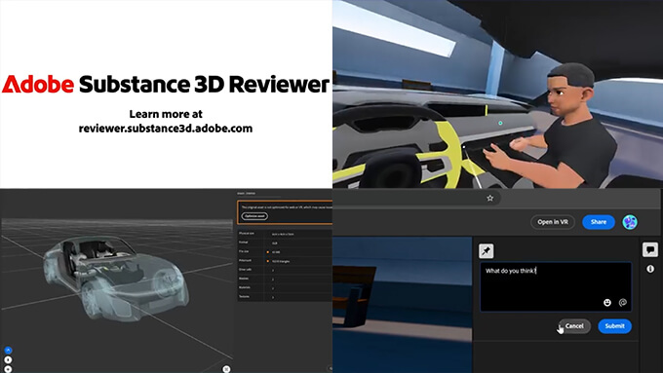This screenshot has width=663, height=373.
Task: Click the pin annotation icon above the comment box
Action: tap(487, 251)
